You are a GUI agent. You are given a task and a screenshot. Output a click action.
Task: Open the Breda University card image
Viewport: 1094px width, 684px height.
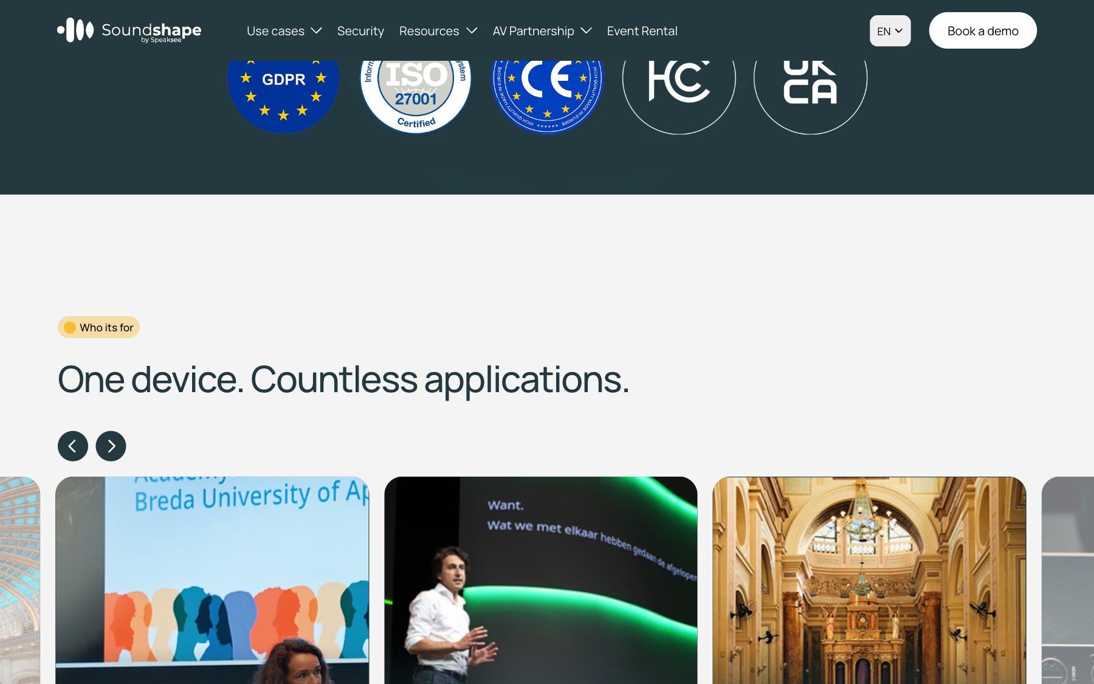click(x=212, y=580)
